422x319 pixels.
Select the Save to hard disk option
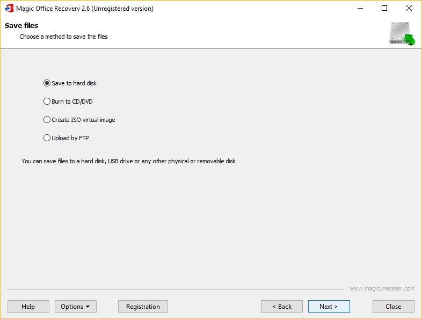click(x=47, y=83)
